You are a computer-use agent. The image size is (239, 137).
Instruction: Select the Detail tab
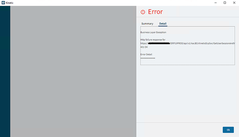click(x=163, y=23)
